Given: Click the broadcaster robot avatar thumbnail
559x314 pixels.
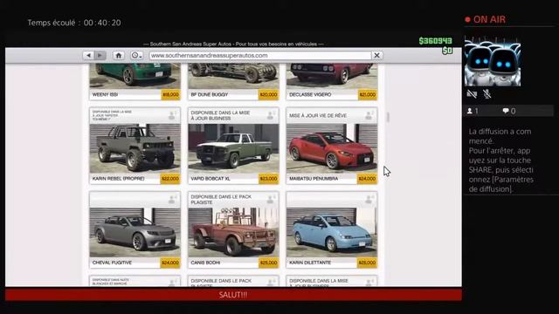Looking at the screenshot, I should 493,61.
